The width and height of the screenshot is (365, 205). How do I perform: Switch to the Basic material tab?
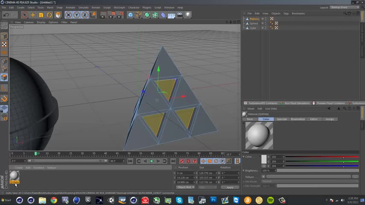[x=250, y=119]
